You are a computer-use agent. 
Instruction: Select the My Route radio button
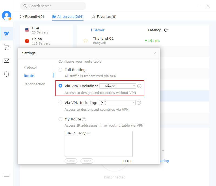[x=61, y=119]
